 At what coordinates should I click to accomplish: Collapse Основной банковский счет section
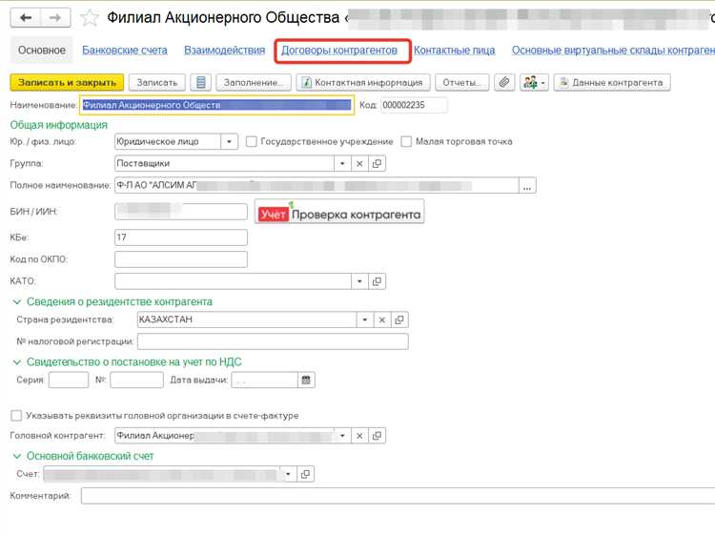pyautogui.click(x=17, y=456)
